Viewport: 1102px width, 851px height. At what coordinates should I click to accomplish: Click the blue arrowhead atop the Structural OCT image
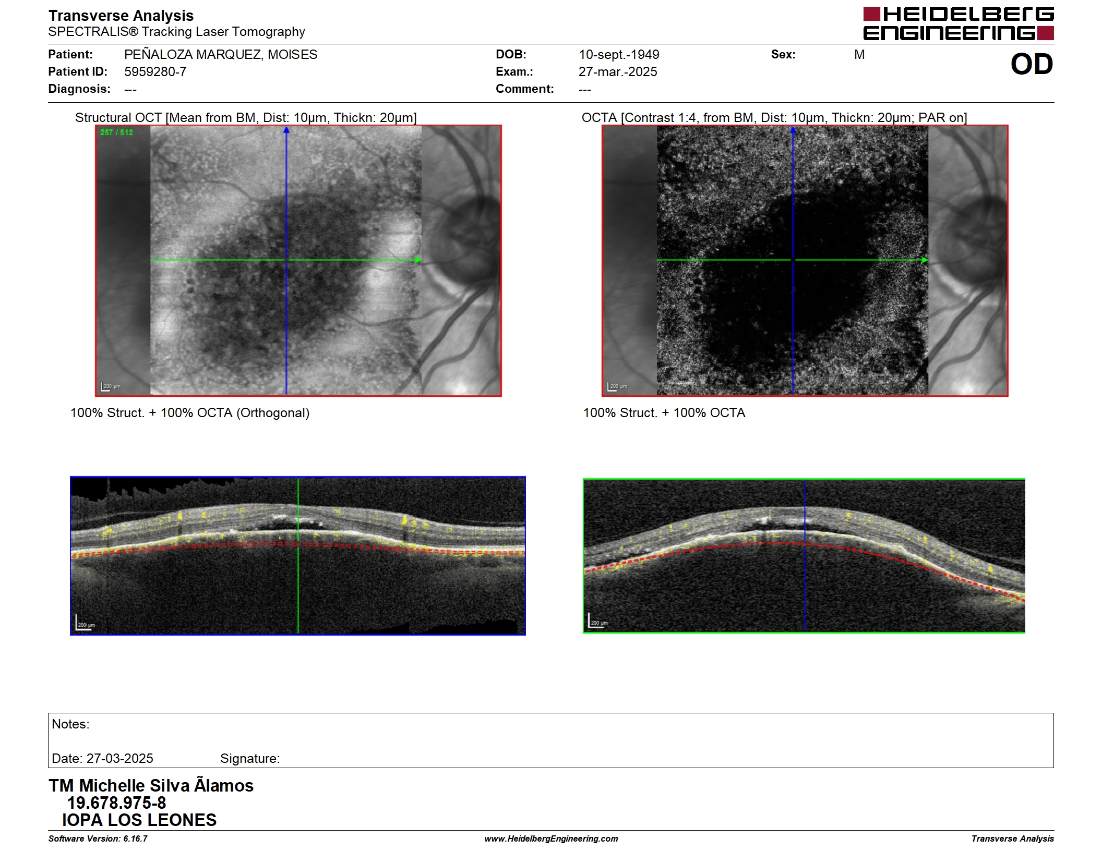tap(286, 130)
